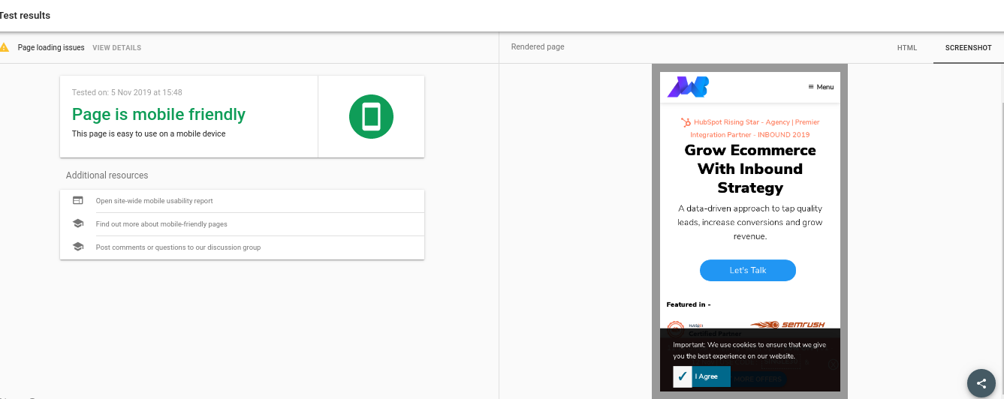Viewport: 1004px width, 399px height.
Task: Switch to the Screenshot tab
Action: tap(968, 48)
